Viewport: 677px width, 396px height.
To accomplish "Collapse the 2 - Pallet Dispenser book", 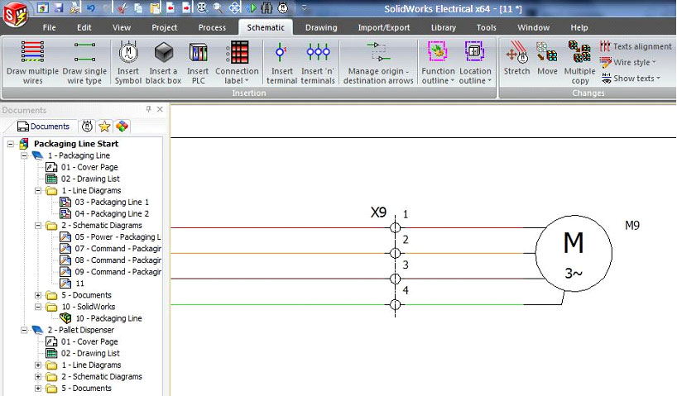I will click(x=24, y=330).
